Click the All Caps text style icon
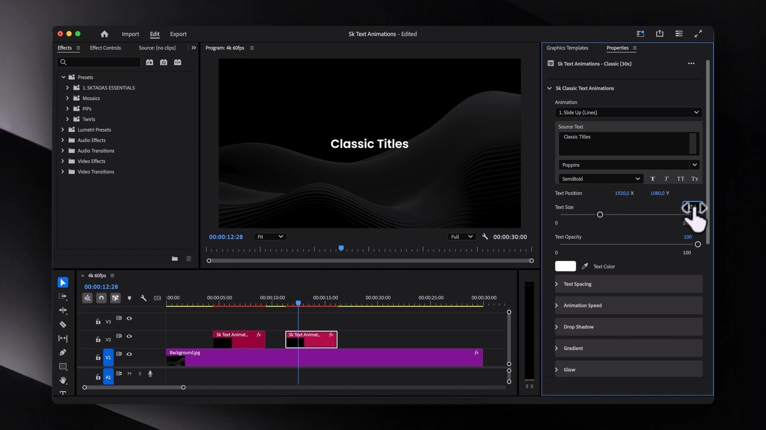The image size is (766, 430). coord(681,179)
